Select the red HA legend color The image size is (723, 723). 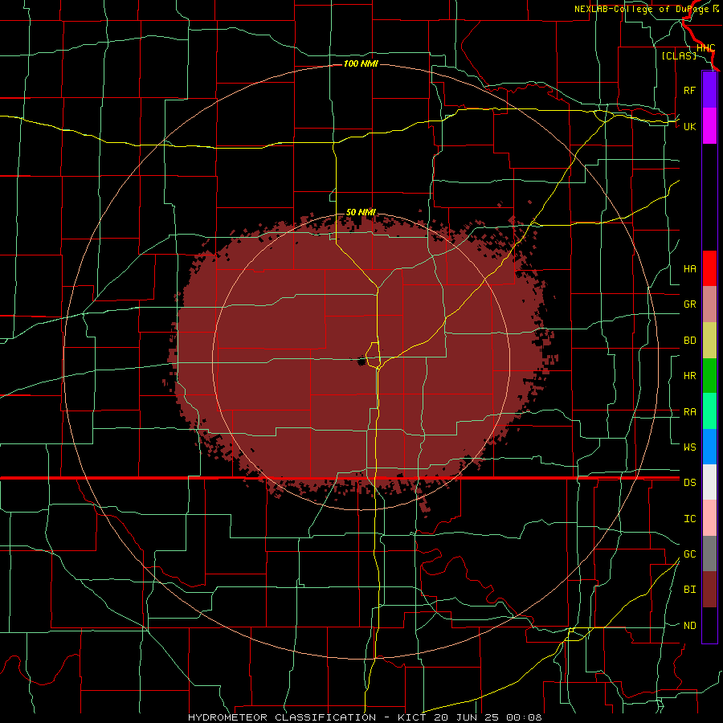[709, 268]
